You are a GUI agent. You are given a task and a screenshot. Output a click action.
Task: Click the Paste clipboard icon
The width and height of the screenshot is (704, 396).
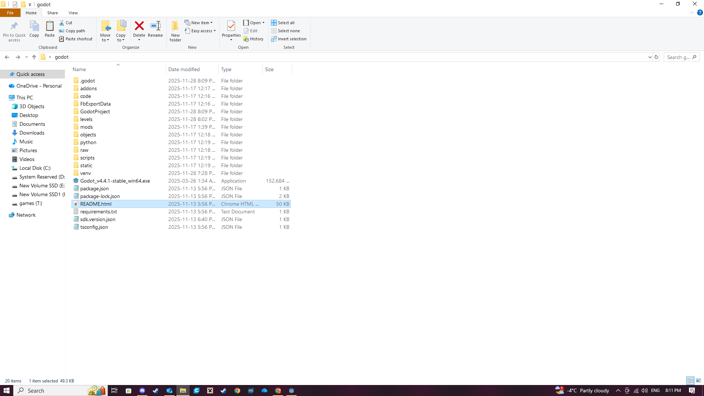click(x=49, y=26)
